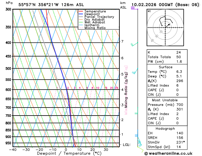Click the wind barb near 500 hPa
This screenshot has height=156, width=202.
135,71
